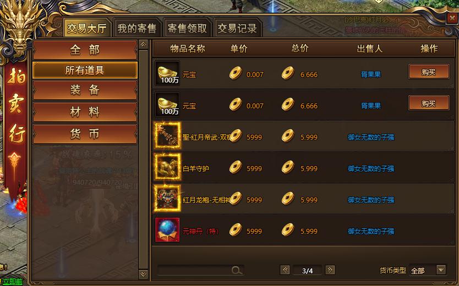Buy the first 元宝 listing with 购买
The width and height of the screenshot is (459, 286).
click(x=429, y=72)
